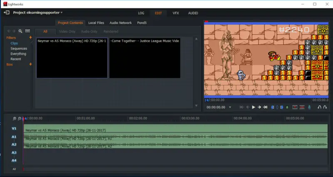Image resolution: width=333 pixels, height=177 pixels.
Task: Collapse the Filters section header
Action: 11,38
